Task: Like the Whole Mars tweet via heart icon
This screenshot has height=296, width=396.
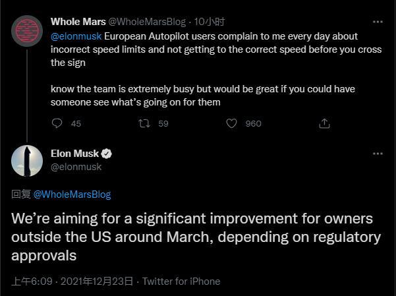Action: [x=231, y=123]
